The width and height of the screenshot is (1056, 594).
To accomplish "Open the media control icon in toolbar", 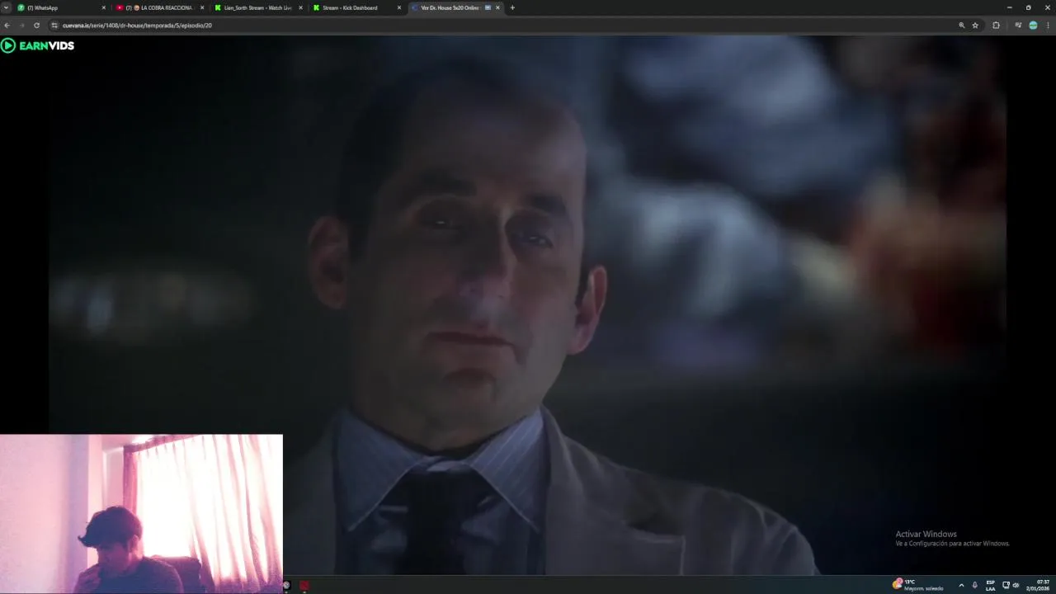I will 1018,26.
